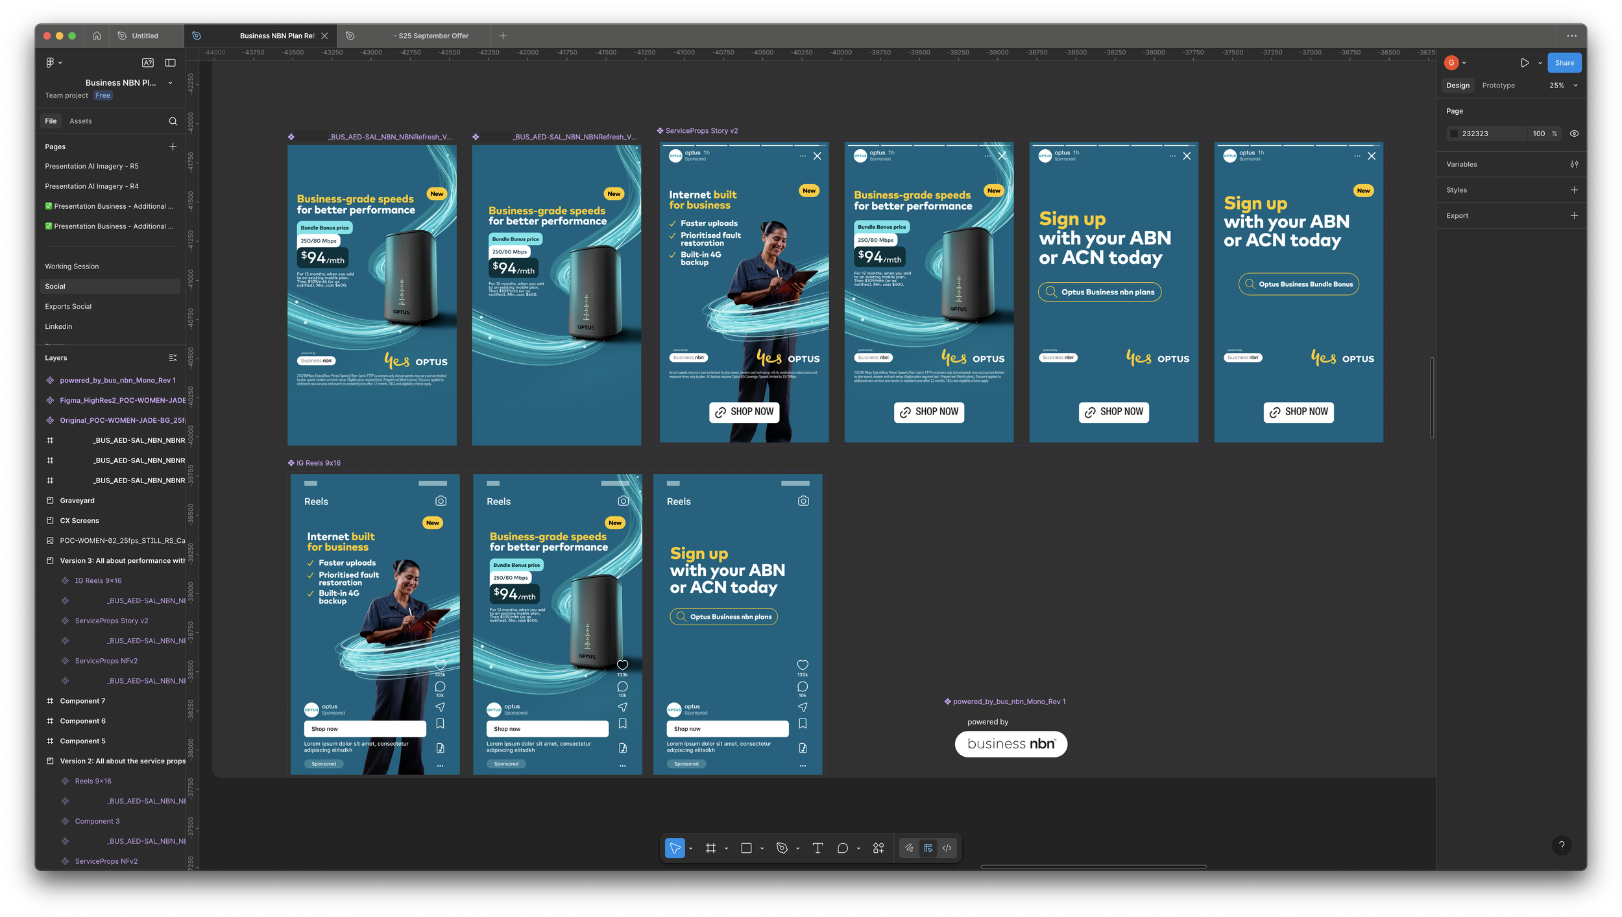Click the blue Share button
Image resolution: width=1622 pixels, height=917 pixels.
[x=1564, y=63]
